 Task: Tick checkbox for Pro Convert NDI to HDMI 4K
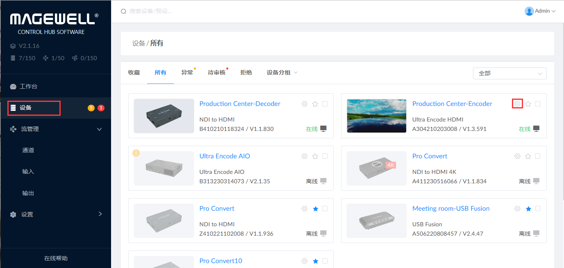538,156
